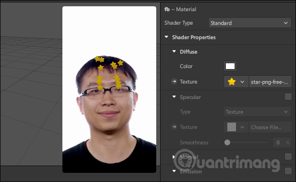The width and height of the screenshot is (296, 182).
Task: Click the Smoothness value field
Action: 281,142
